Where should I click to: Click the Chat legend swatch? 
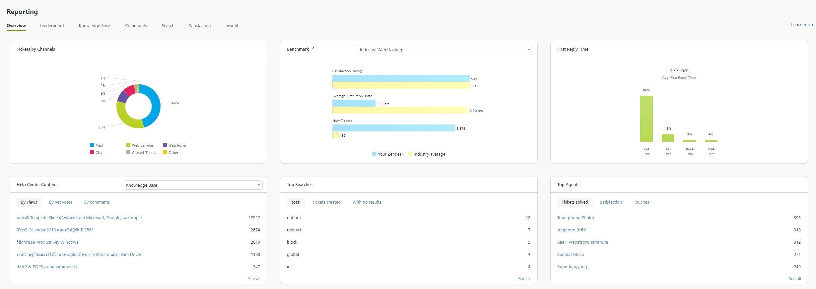[x=92, y=152]
